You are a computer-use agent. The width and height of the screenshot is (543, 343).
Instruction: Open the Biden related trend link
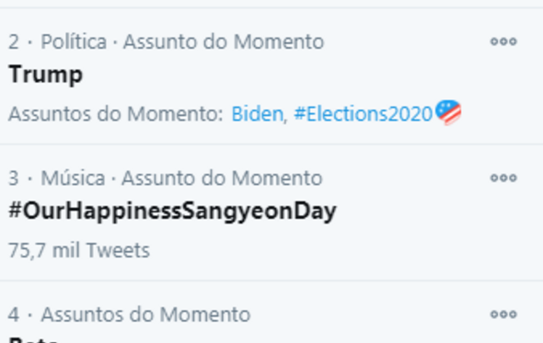258,114
